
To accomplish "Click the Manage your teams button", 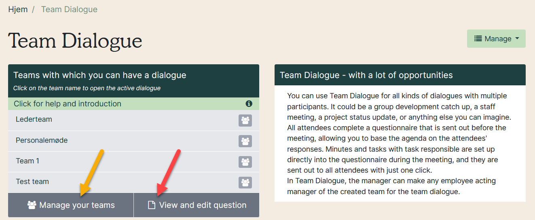I will click(71, 205).
